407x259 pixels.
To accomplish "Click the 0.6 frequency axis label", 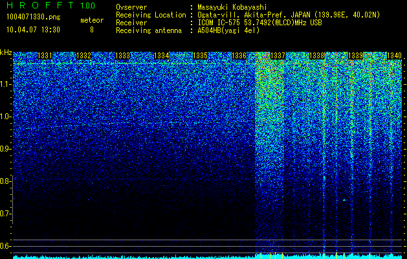I will [5, 246].
